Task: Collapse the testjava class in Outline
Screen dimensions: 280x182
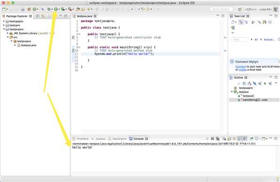Action: (232, 92)
